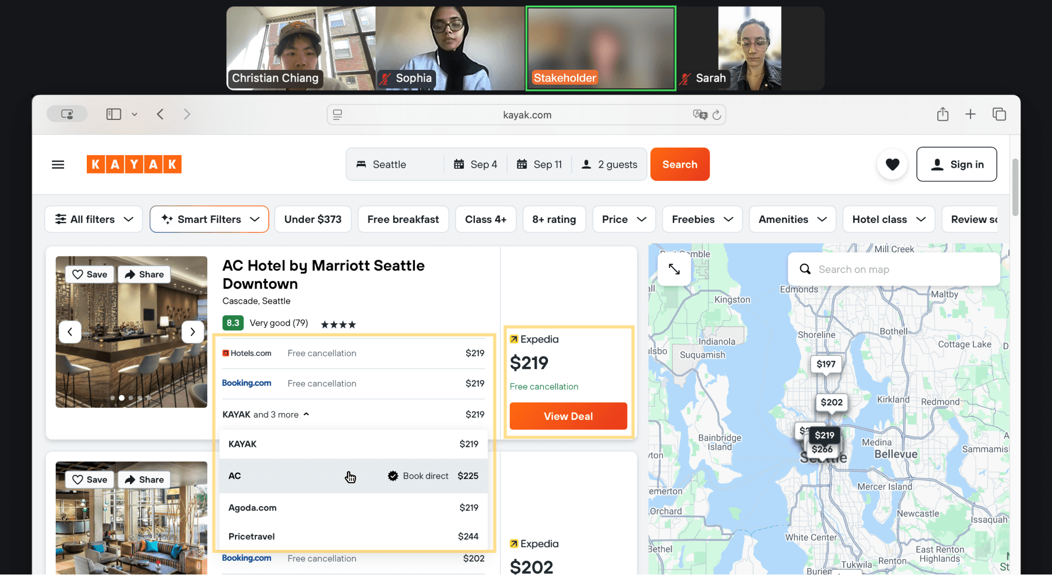
Task: Expand the map to fullscreen
Action: pyautogui.click(x=674, y=269)
